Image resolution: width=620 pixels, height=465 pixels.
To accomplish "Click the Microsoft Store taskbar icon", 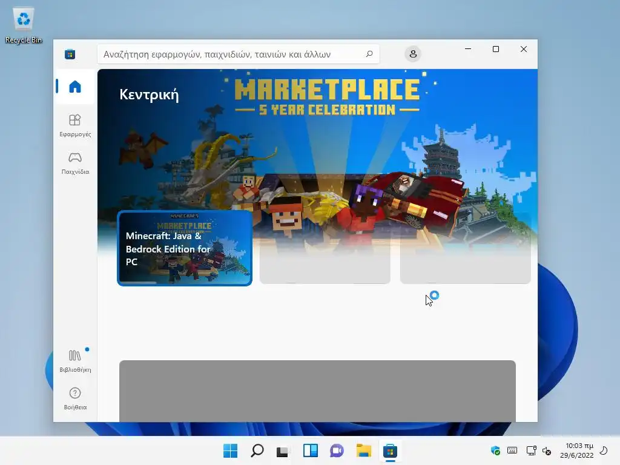I will (x=390, y=450).
